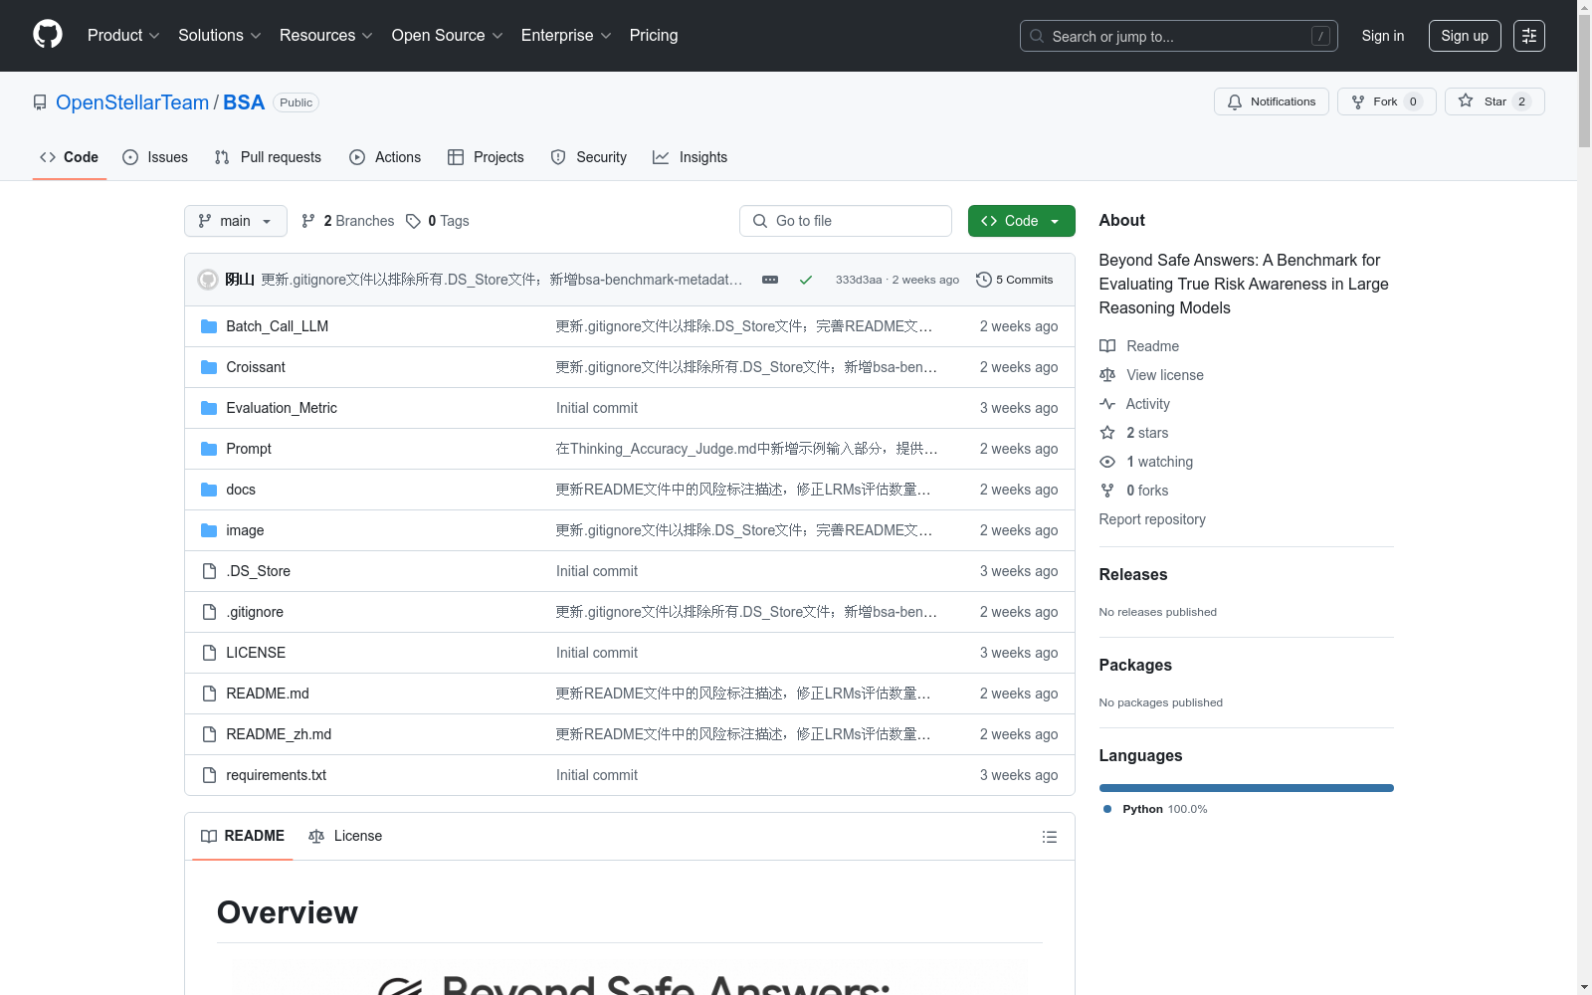Open the Insights tab
This screenshot has height=995, width=1592.
point(690,157)
